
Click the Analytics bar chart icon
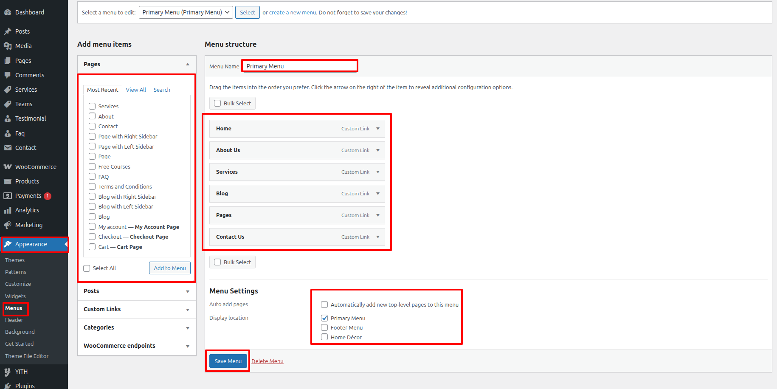point(8,210)
